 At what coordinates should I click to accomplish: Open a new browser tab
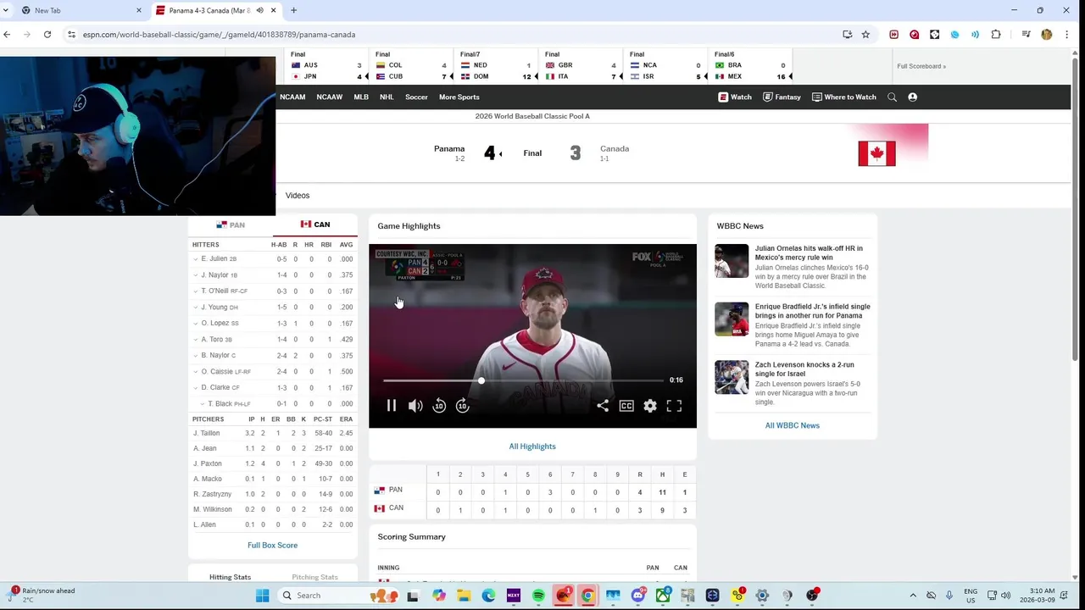[x=293, y=10]
